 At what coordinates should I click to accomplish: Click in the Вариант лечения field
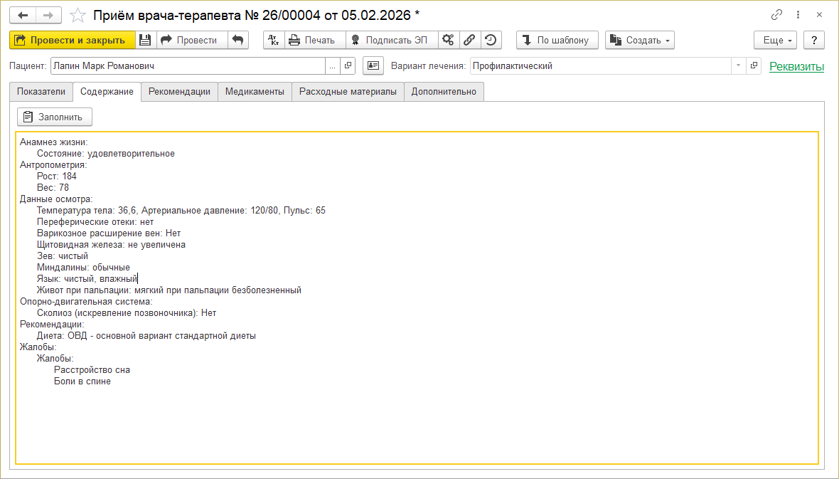point(600,66)
